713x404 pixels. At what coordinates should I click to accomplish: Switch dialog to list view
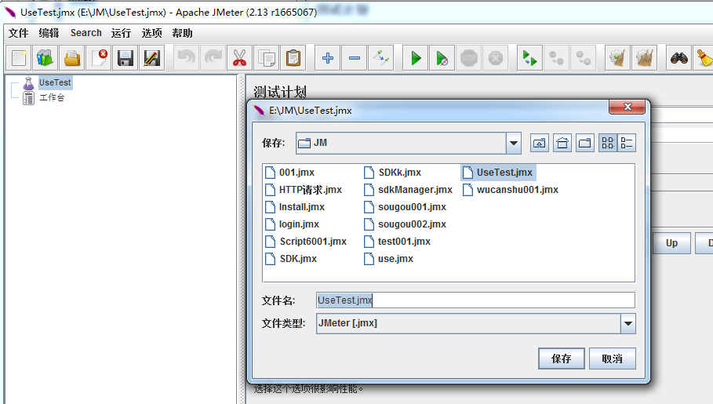pos(608,144)
